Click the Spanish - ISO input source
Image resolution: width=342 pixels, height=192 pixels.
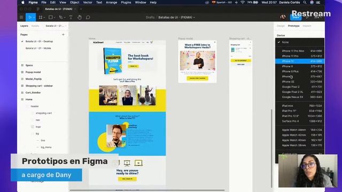click(x=222, y=2)
